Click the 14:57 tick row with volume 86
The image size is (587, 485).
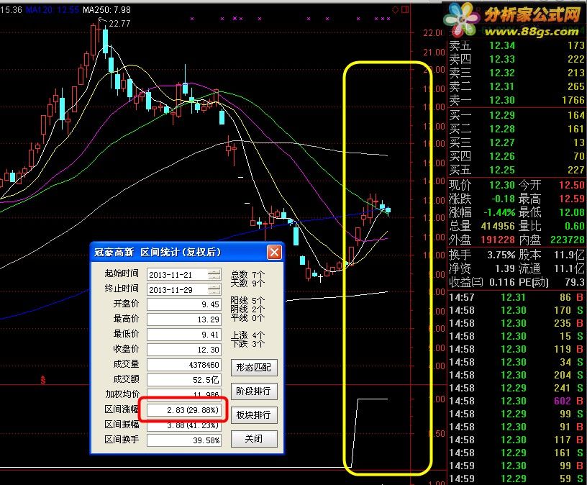(517, 297)
